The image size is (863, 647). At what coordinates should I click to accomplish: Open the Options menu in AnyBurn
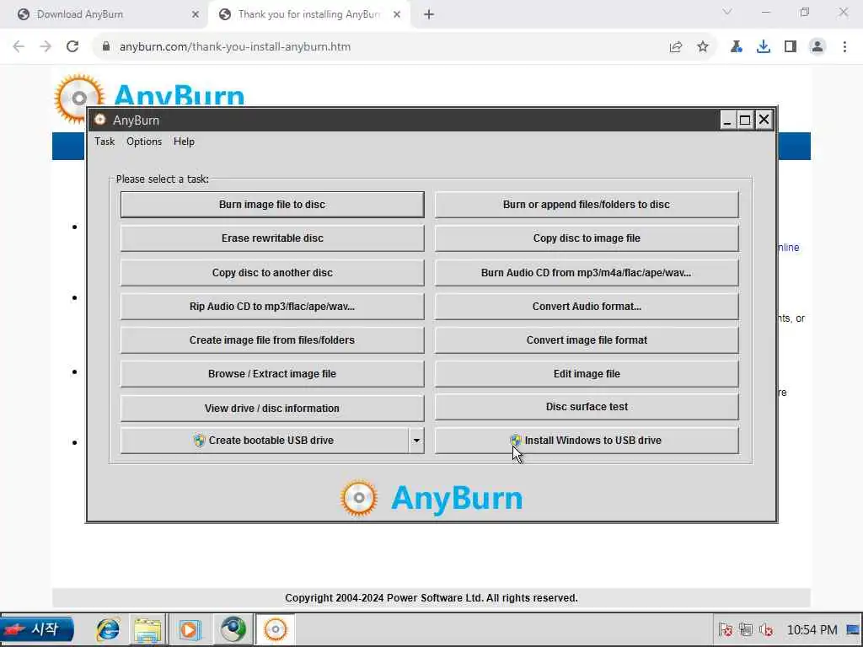(144, 142)
